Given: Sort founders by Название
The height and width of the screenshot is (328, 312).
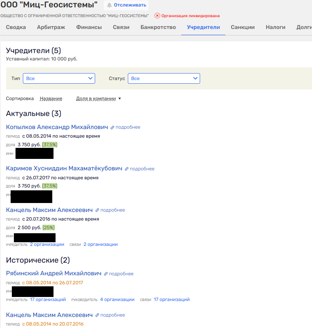Looking at the screenshot, I should [51, 98].
